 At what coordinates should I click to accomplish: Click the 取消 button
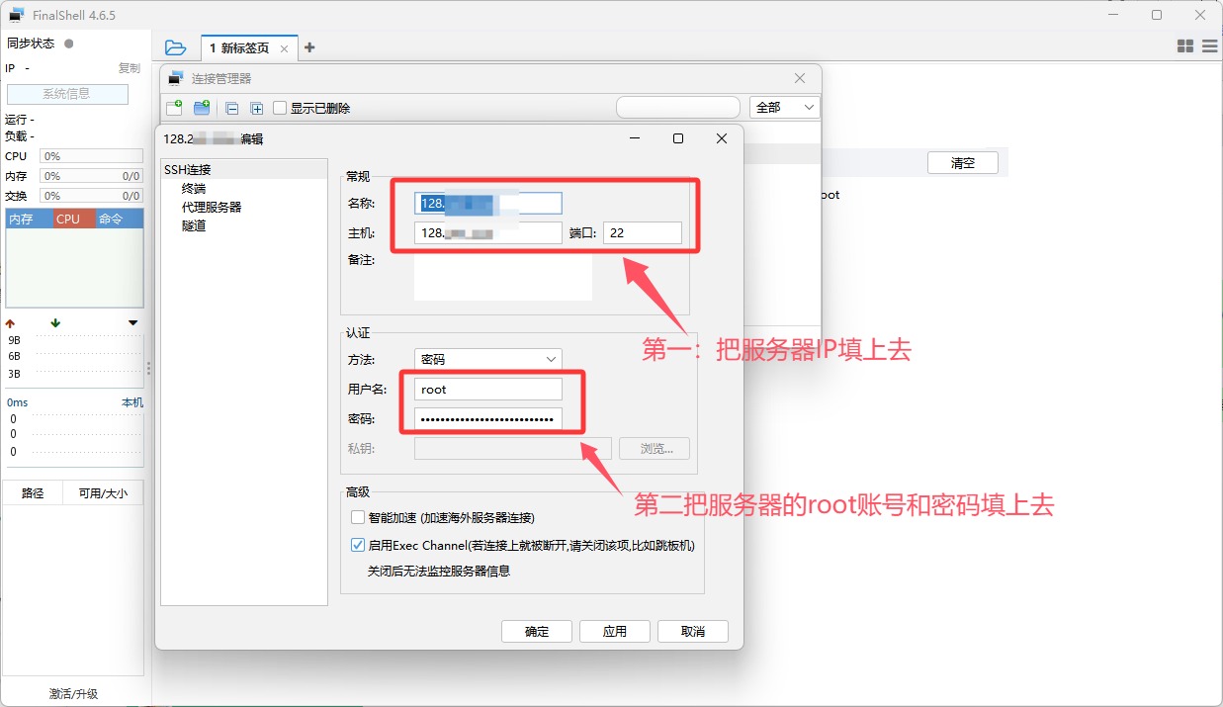693,632
